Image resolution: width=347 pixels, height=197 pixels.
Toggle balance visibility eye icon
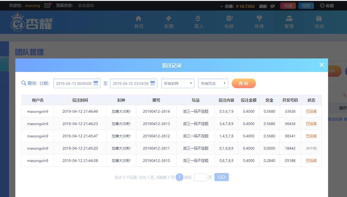click(272, 6)
